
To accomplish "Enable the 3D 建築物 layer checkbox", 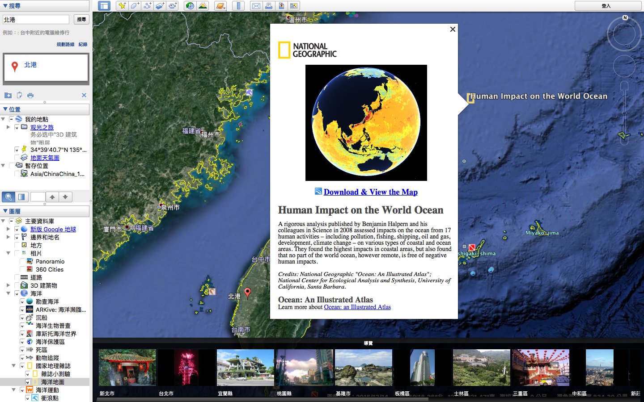I will point(17,285).
